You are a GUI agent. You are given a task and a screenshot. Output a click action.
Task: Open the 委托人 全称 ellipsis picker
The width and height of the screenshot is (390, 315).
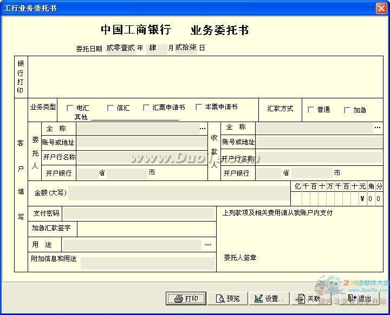point(203,129)
